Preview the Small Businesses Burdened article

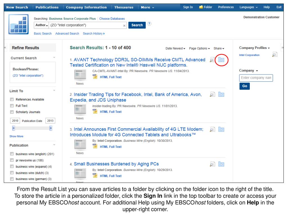[212, 164]
